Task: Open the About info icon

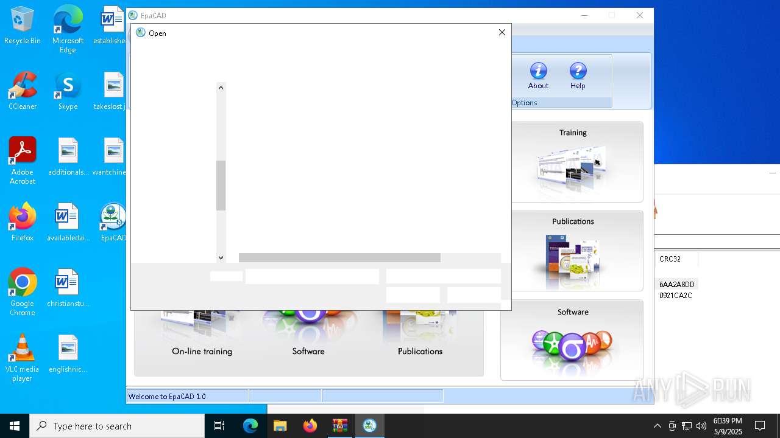Action: pyautogui.click(x=538, y=76)
